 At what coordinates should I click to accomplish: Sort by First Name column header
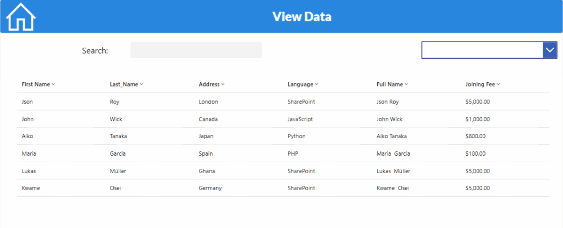coord(38,84)
